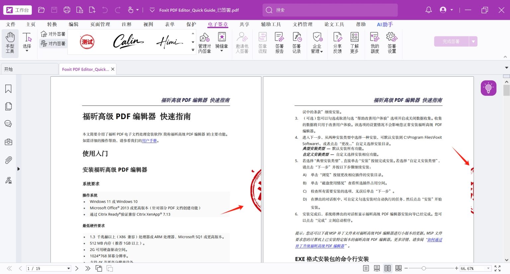Open the page number dropdown
The image size is (510, 274).
coord(69,268)
